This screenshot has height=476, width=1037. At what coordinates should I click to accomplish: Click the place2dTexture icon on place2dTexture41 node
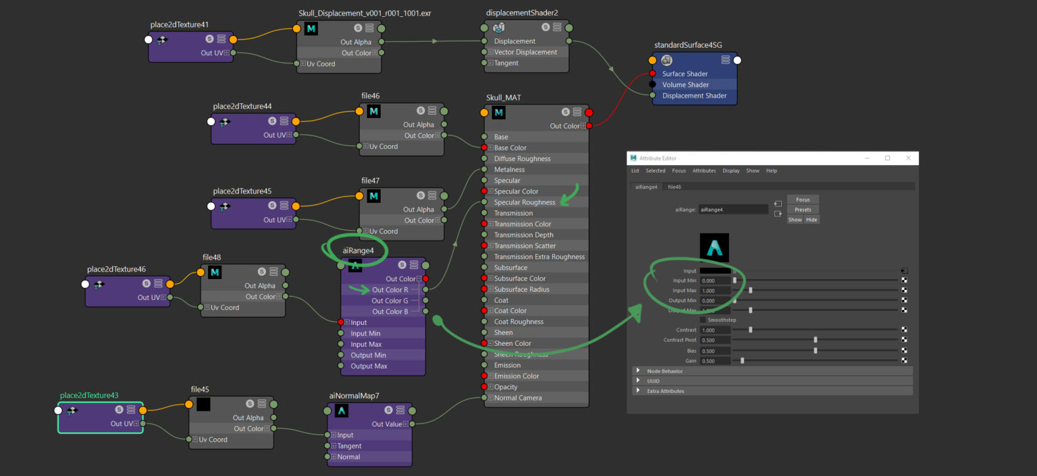pyautogui.click(x=162, y=39)
